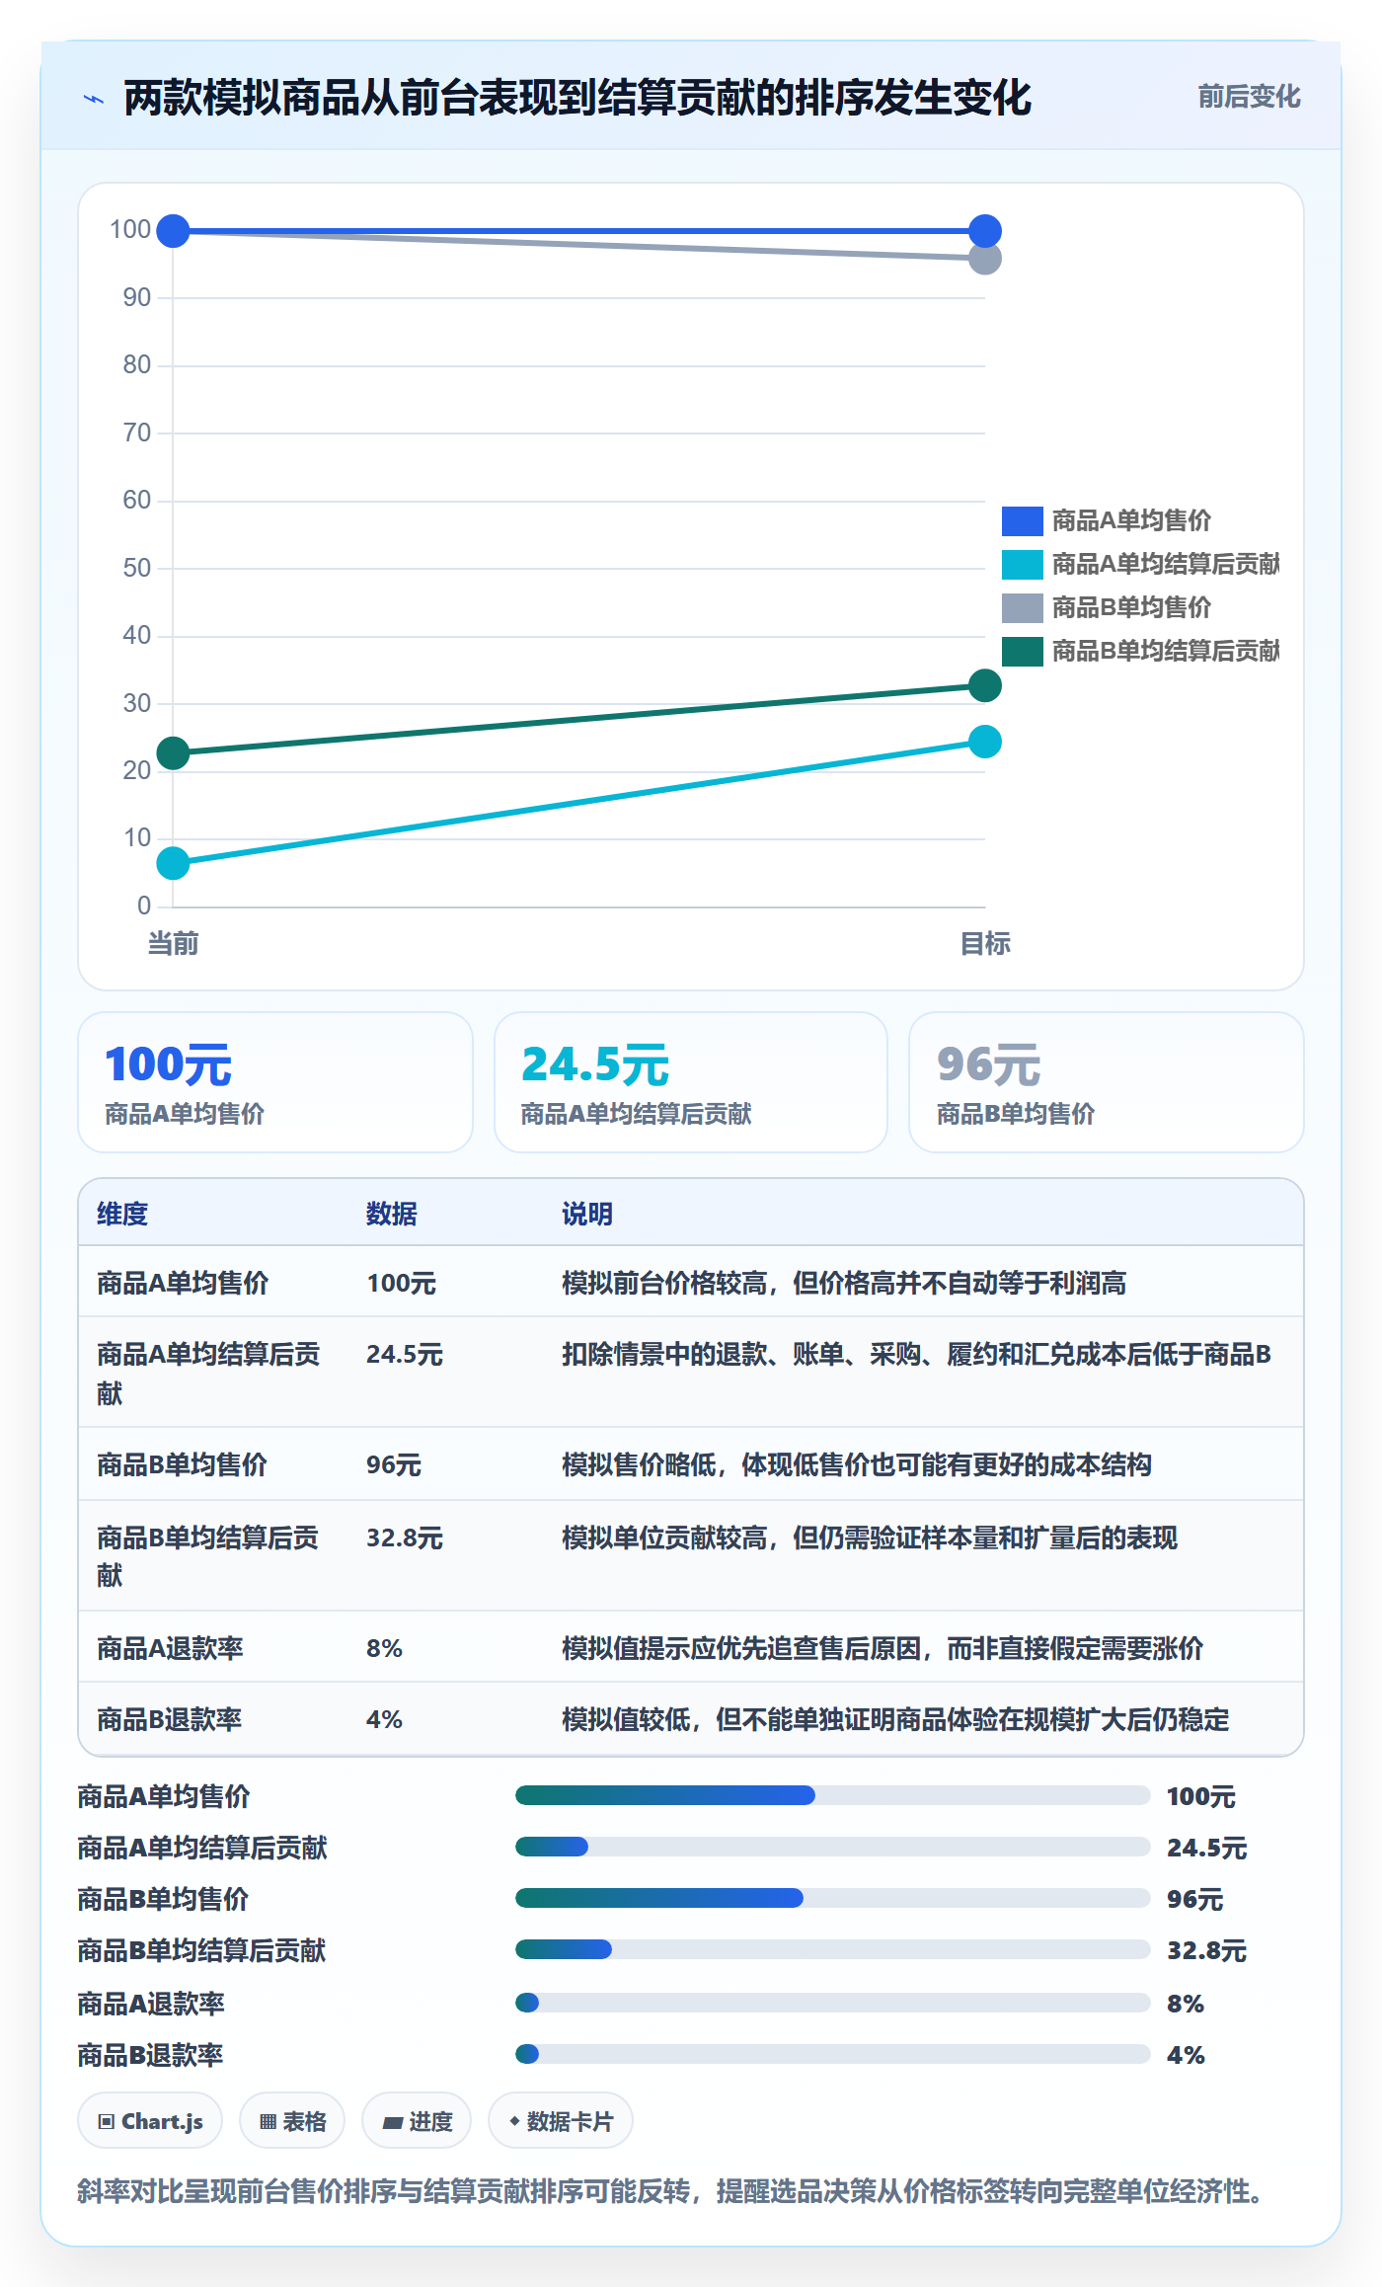Toggle 商品B单均售价 gray legend box

click(1022, 607)
